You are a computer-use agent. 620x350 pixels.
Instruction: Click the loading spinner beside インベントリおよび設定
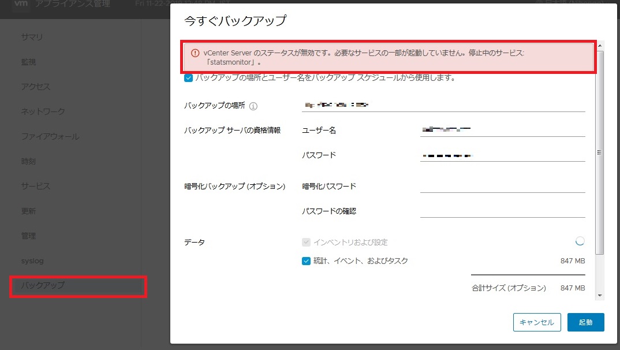click(580, 241)
